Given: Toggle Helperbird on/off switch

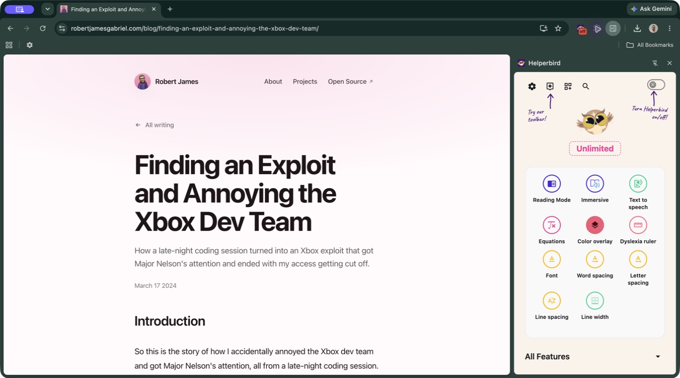Looking at the screenshot, I should [x=656, y=85].
